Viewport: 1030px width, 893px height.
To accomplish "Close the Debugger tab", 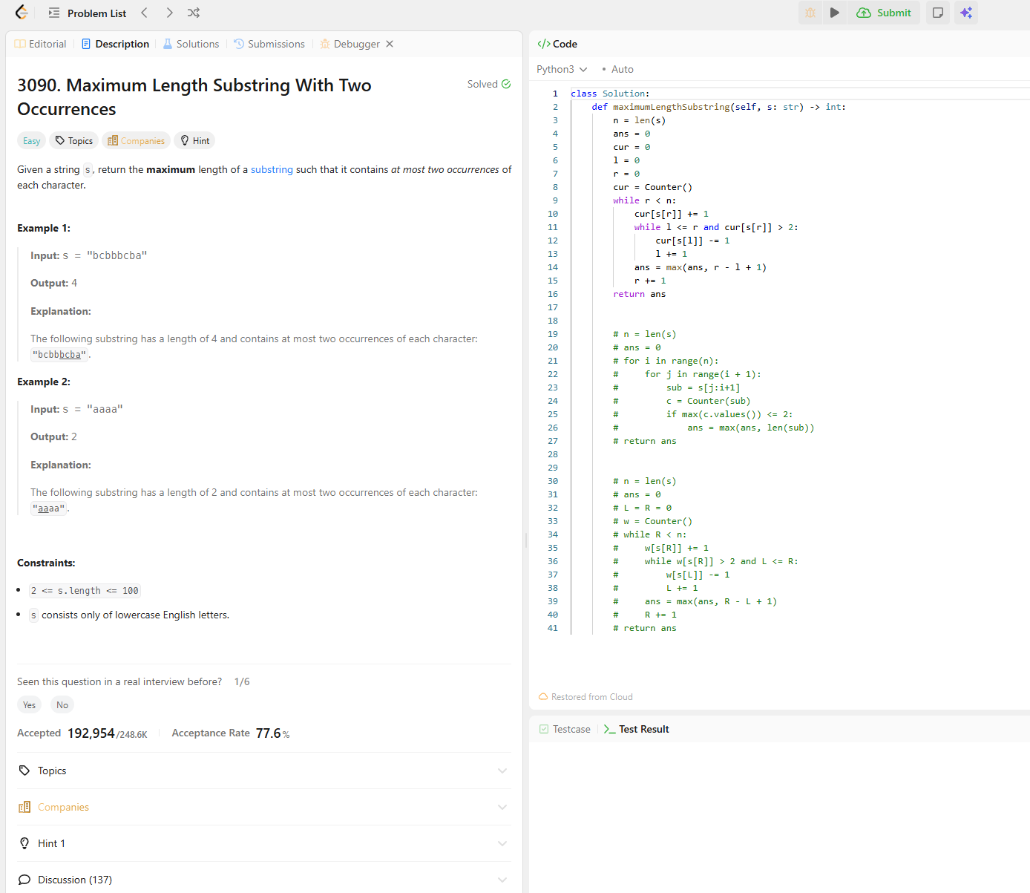I will 390,44.
